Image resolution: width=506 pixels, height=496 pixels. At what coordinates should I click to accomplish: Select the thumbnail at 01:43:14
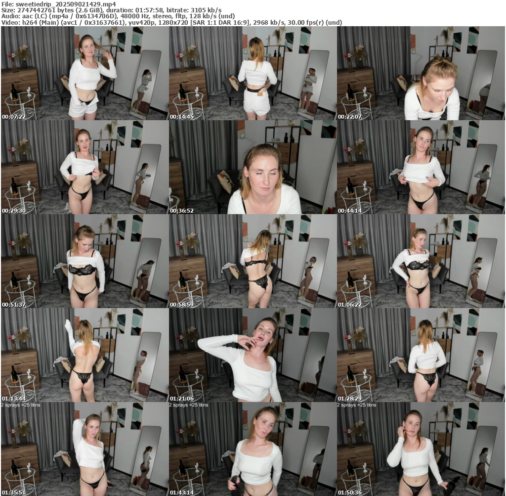pyautogui.click(x=253, y=449)
